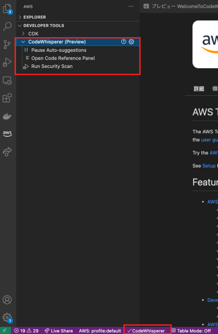Image resolution: width=218 pixels, height=334 pixels.
Task: Select the AWS Toolkit icon in activity bar
Action: [x=7, y=134]
